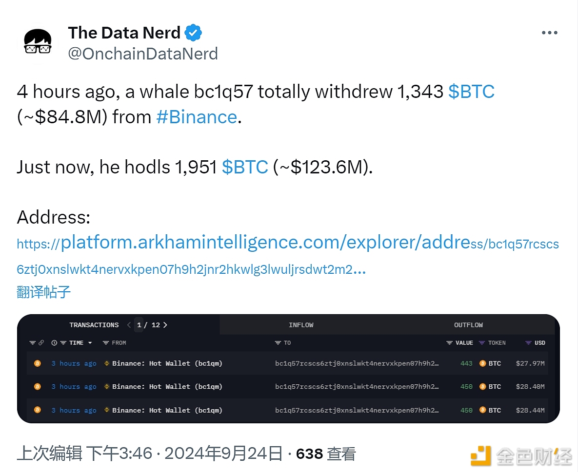Switch to the OUTFLOW tab

pyautogui.click(x=468, y=325)
